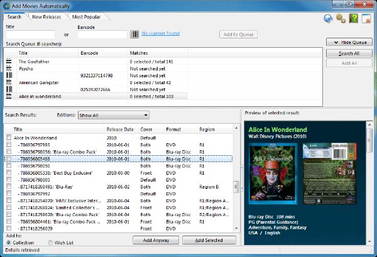Click the queue icon for Psycho
The height and width of the screenshot is (257, 377).
pos(9,68)
